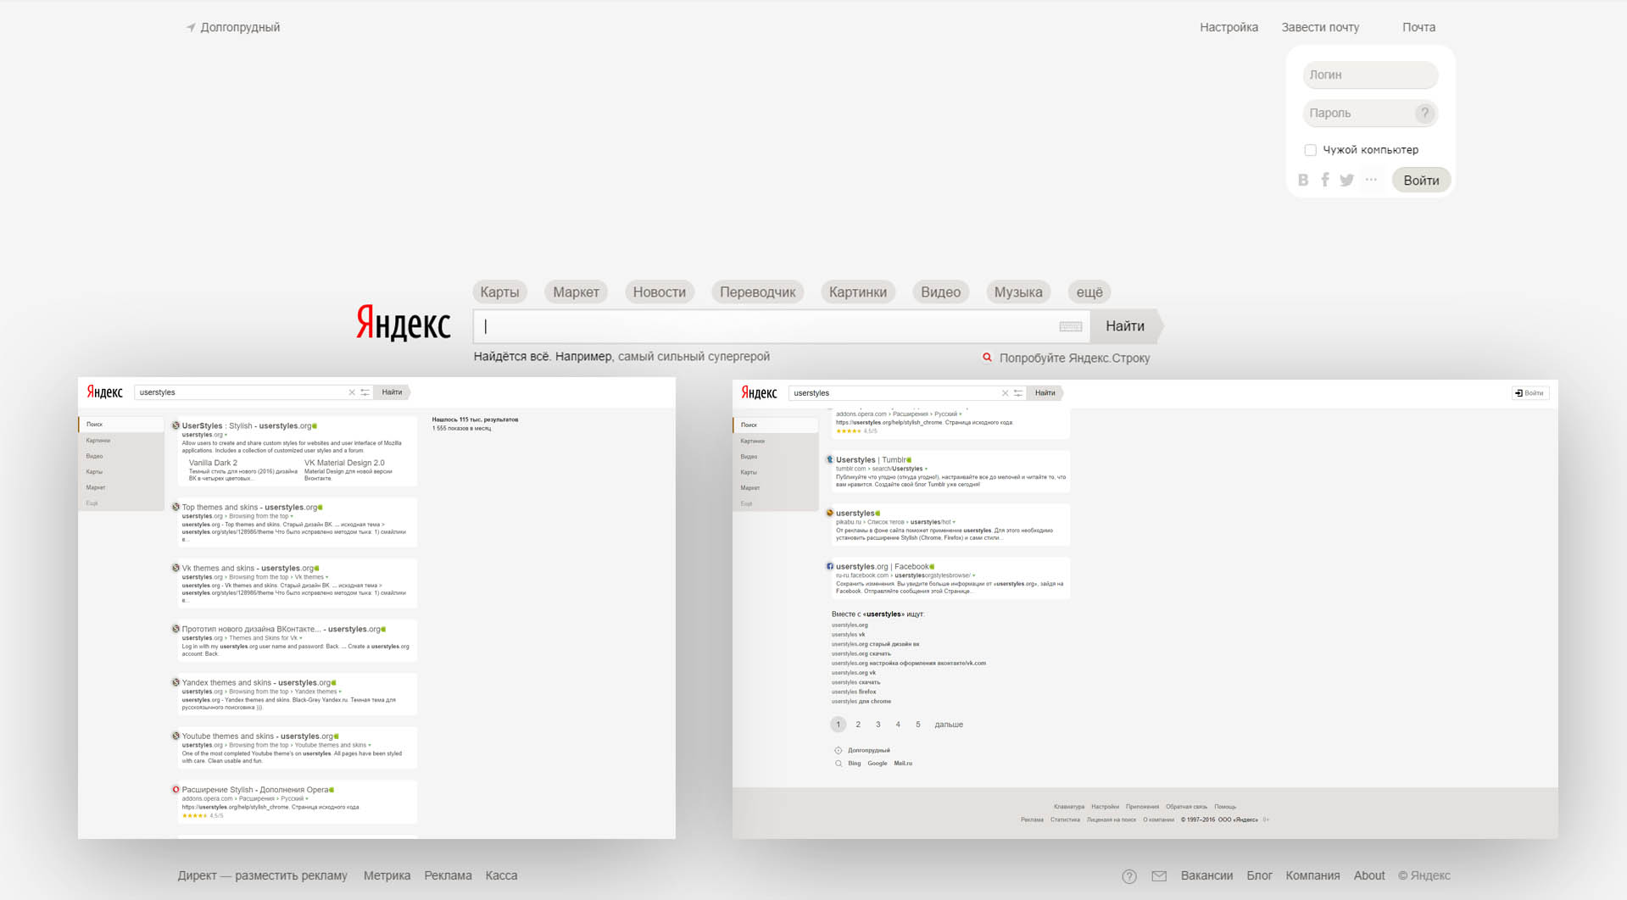Clear the userstyles query with X in the right preview

point(1006,393)
